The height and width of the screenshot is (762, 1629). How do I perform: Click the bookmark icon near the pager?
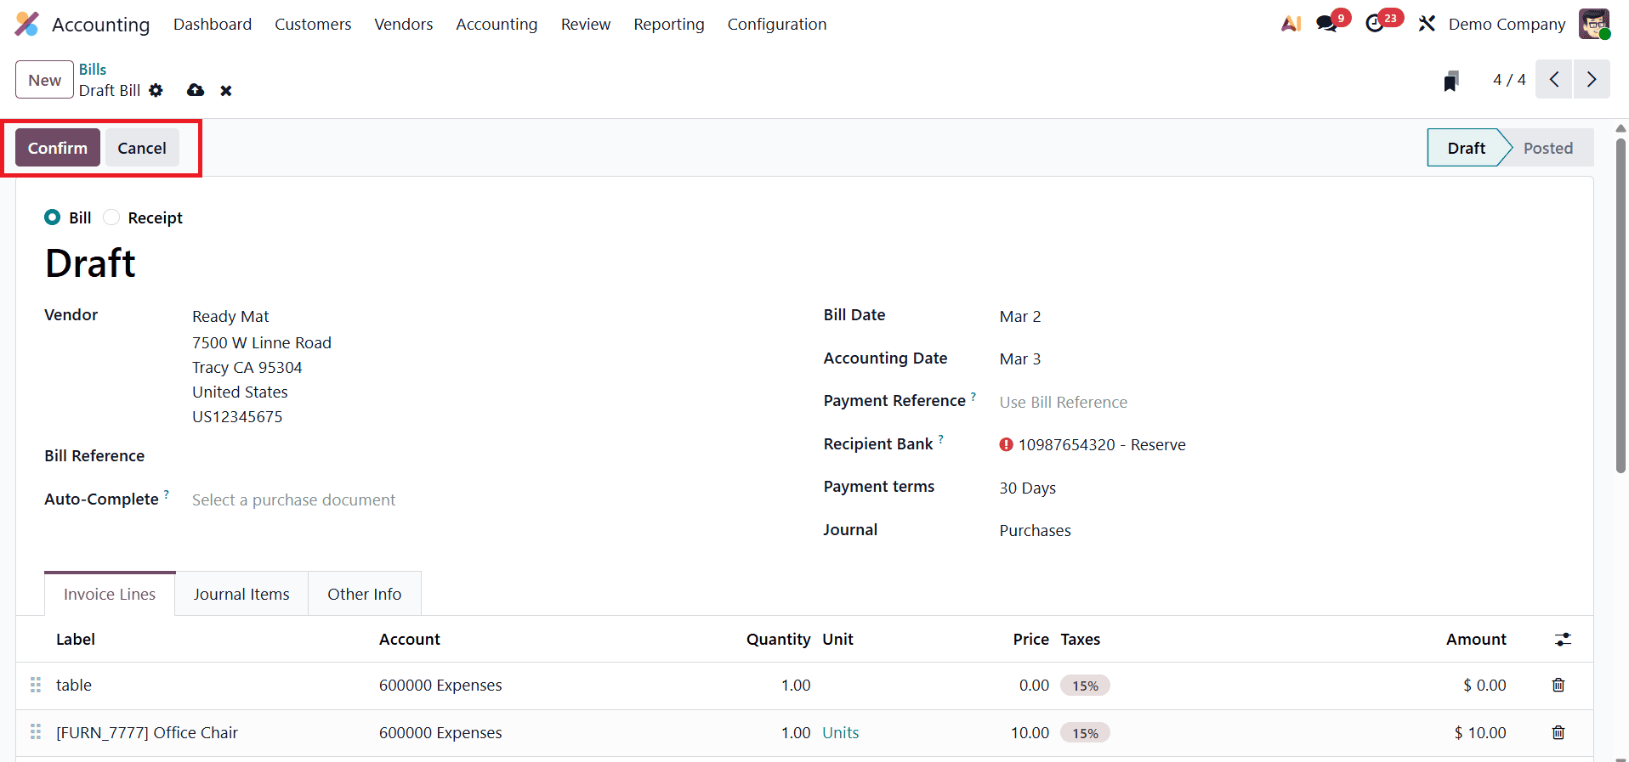(1451, 81)
